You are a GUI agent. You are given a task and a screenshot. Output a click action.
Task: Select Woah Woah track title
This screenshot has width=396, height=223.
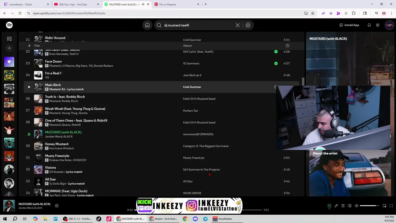[75, 109]
